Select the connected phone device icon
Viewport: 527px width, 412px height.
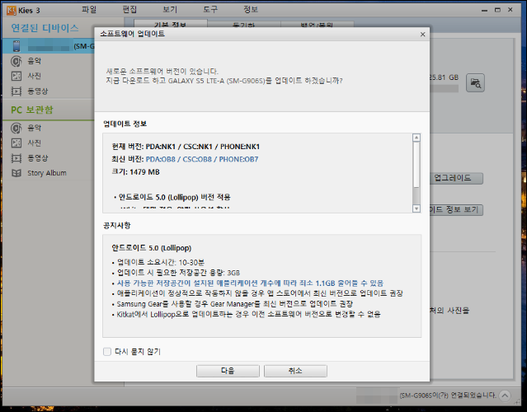[x=16, y=46]
